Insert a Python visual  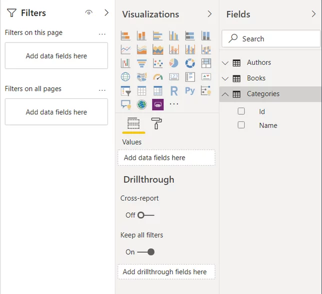click(x=190, y=91)
